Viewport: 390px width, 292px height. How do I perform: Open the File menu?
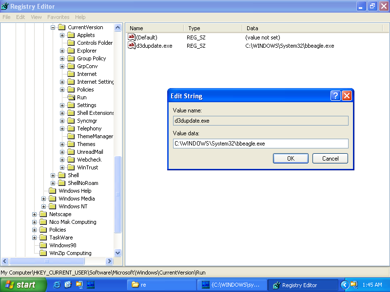(x=6, y=17)
